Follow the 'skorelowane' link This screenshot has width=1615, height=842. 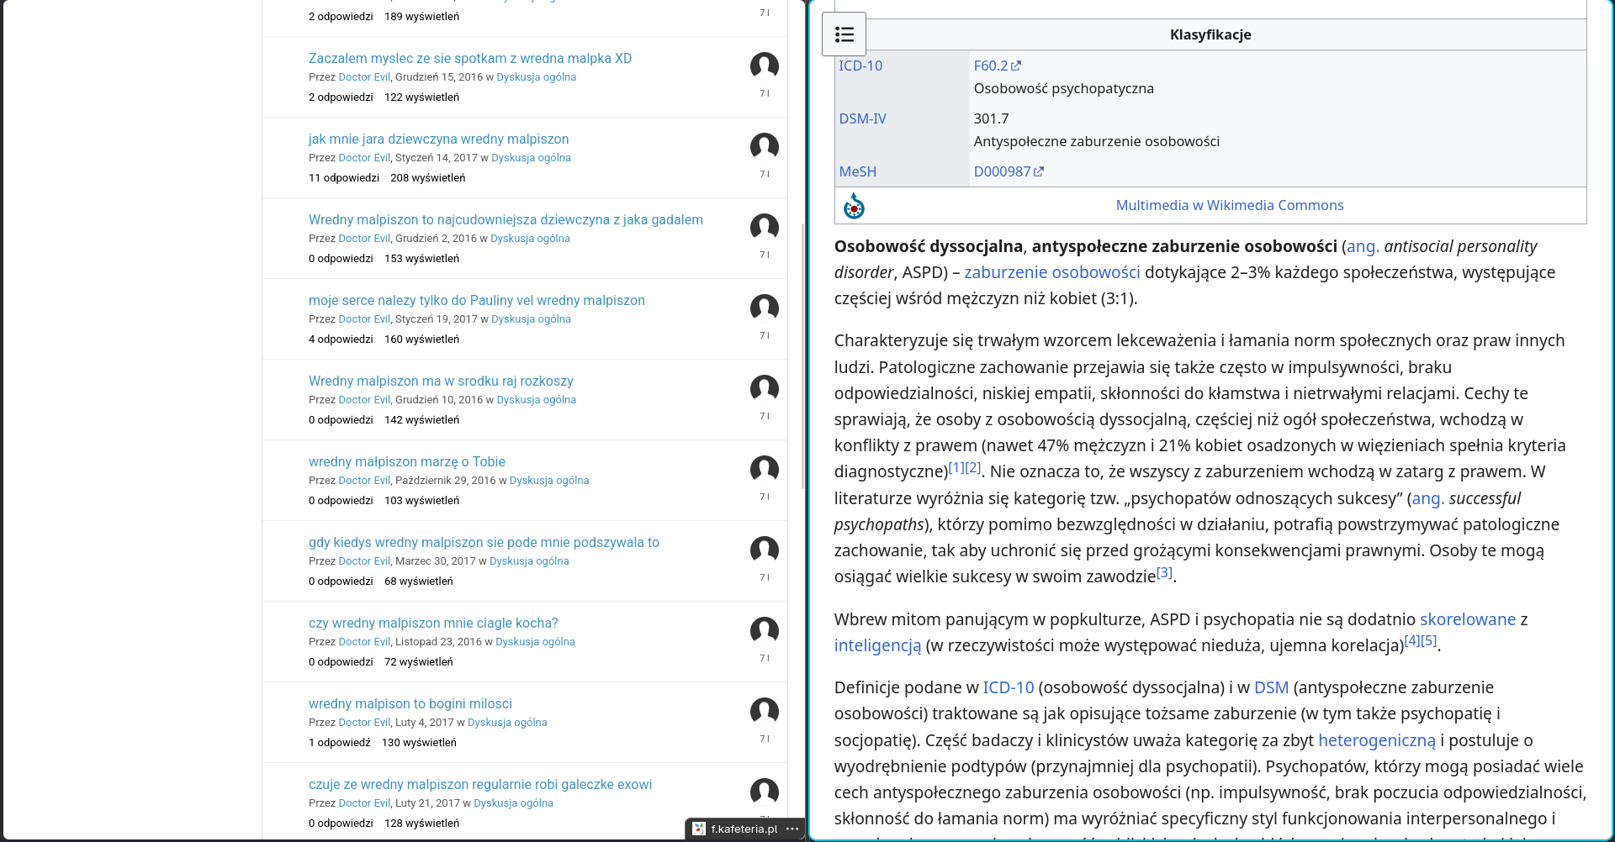(1468, 619)
